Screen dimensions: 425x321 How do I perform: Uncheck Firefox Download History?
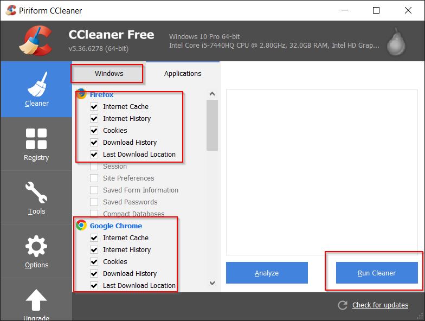pyautogui.click(x=94, y=142)
